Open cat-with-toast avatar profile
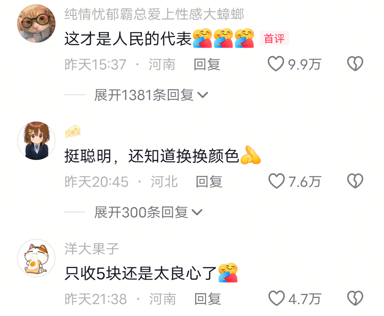The height and width of the screenshot is (316, 384). pyautogui.click(x=36, y=258)
